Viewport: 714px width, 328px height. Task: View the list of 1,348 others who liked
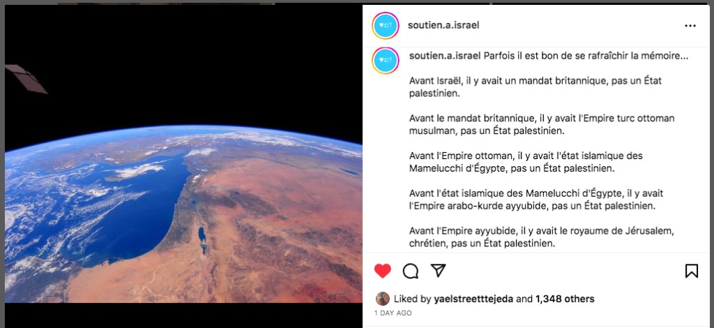tap(565, 299)
